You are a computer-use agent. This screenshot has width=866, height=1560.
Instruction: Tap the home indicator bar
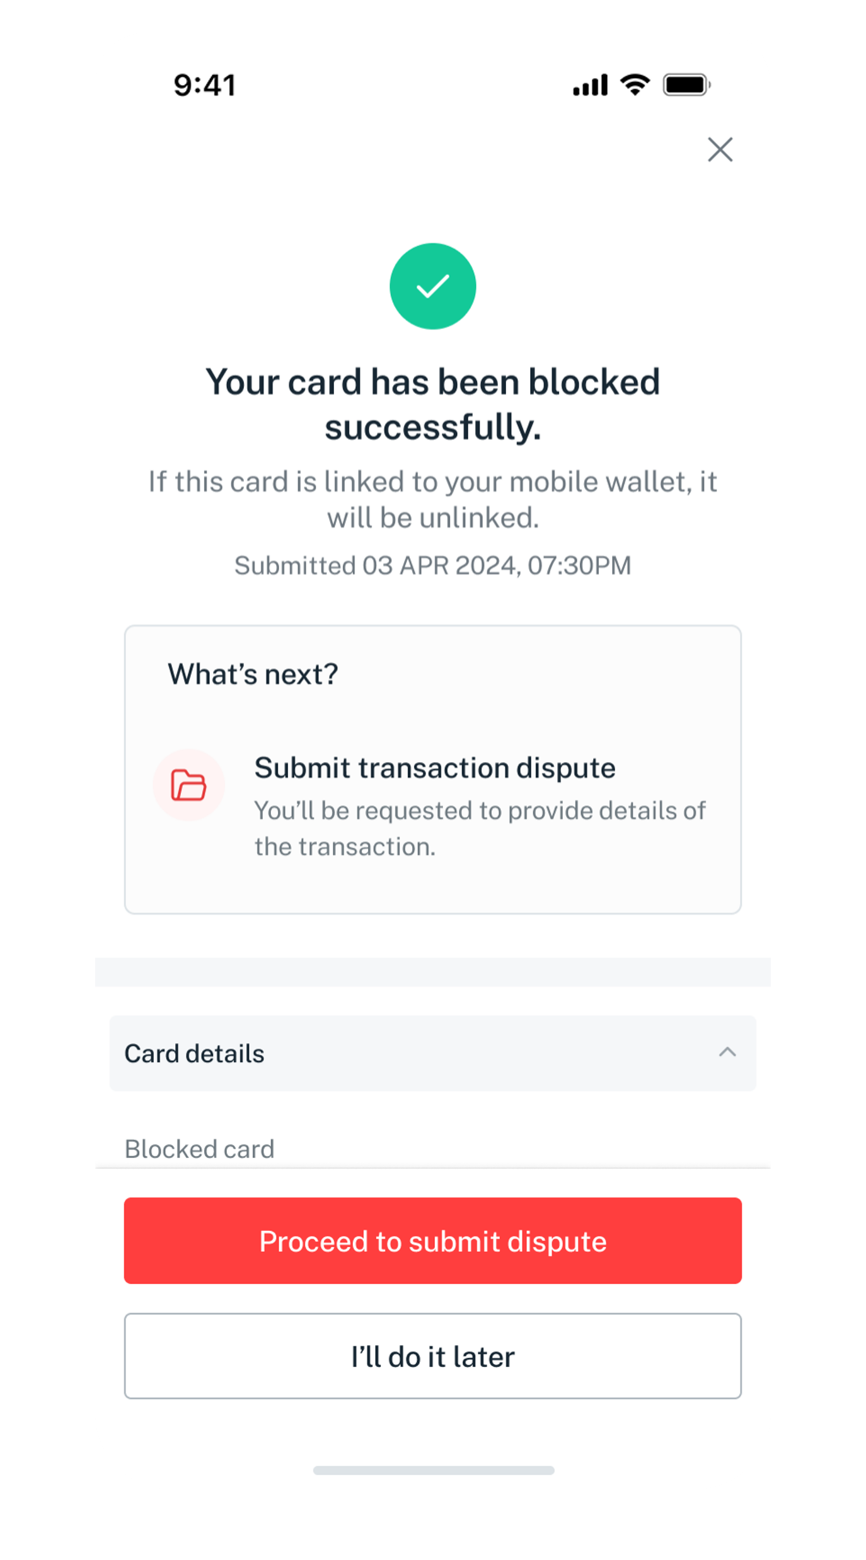(434, 1470)
